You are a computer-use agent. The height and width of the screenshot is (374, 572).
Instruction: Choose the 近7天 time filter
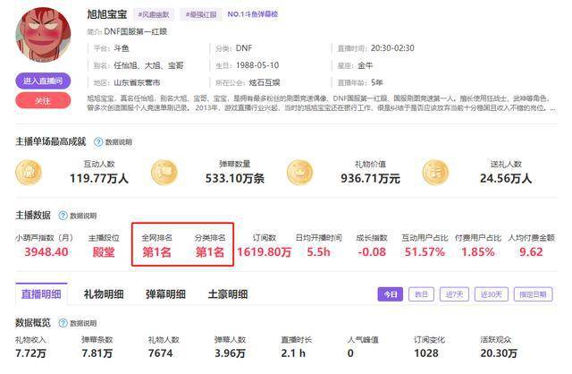[x=454, y=294]
